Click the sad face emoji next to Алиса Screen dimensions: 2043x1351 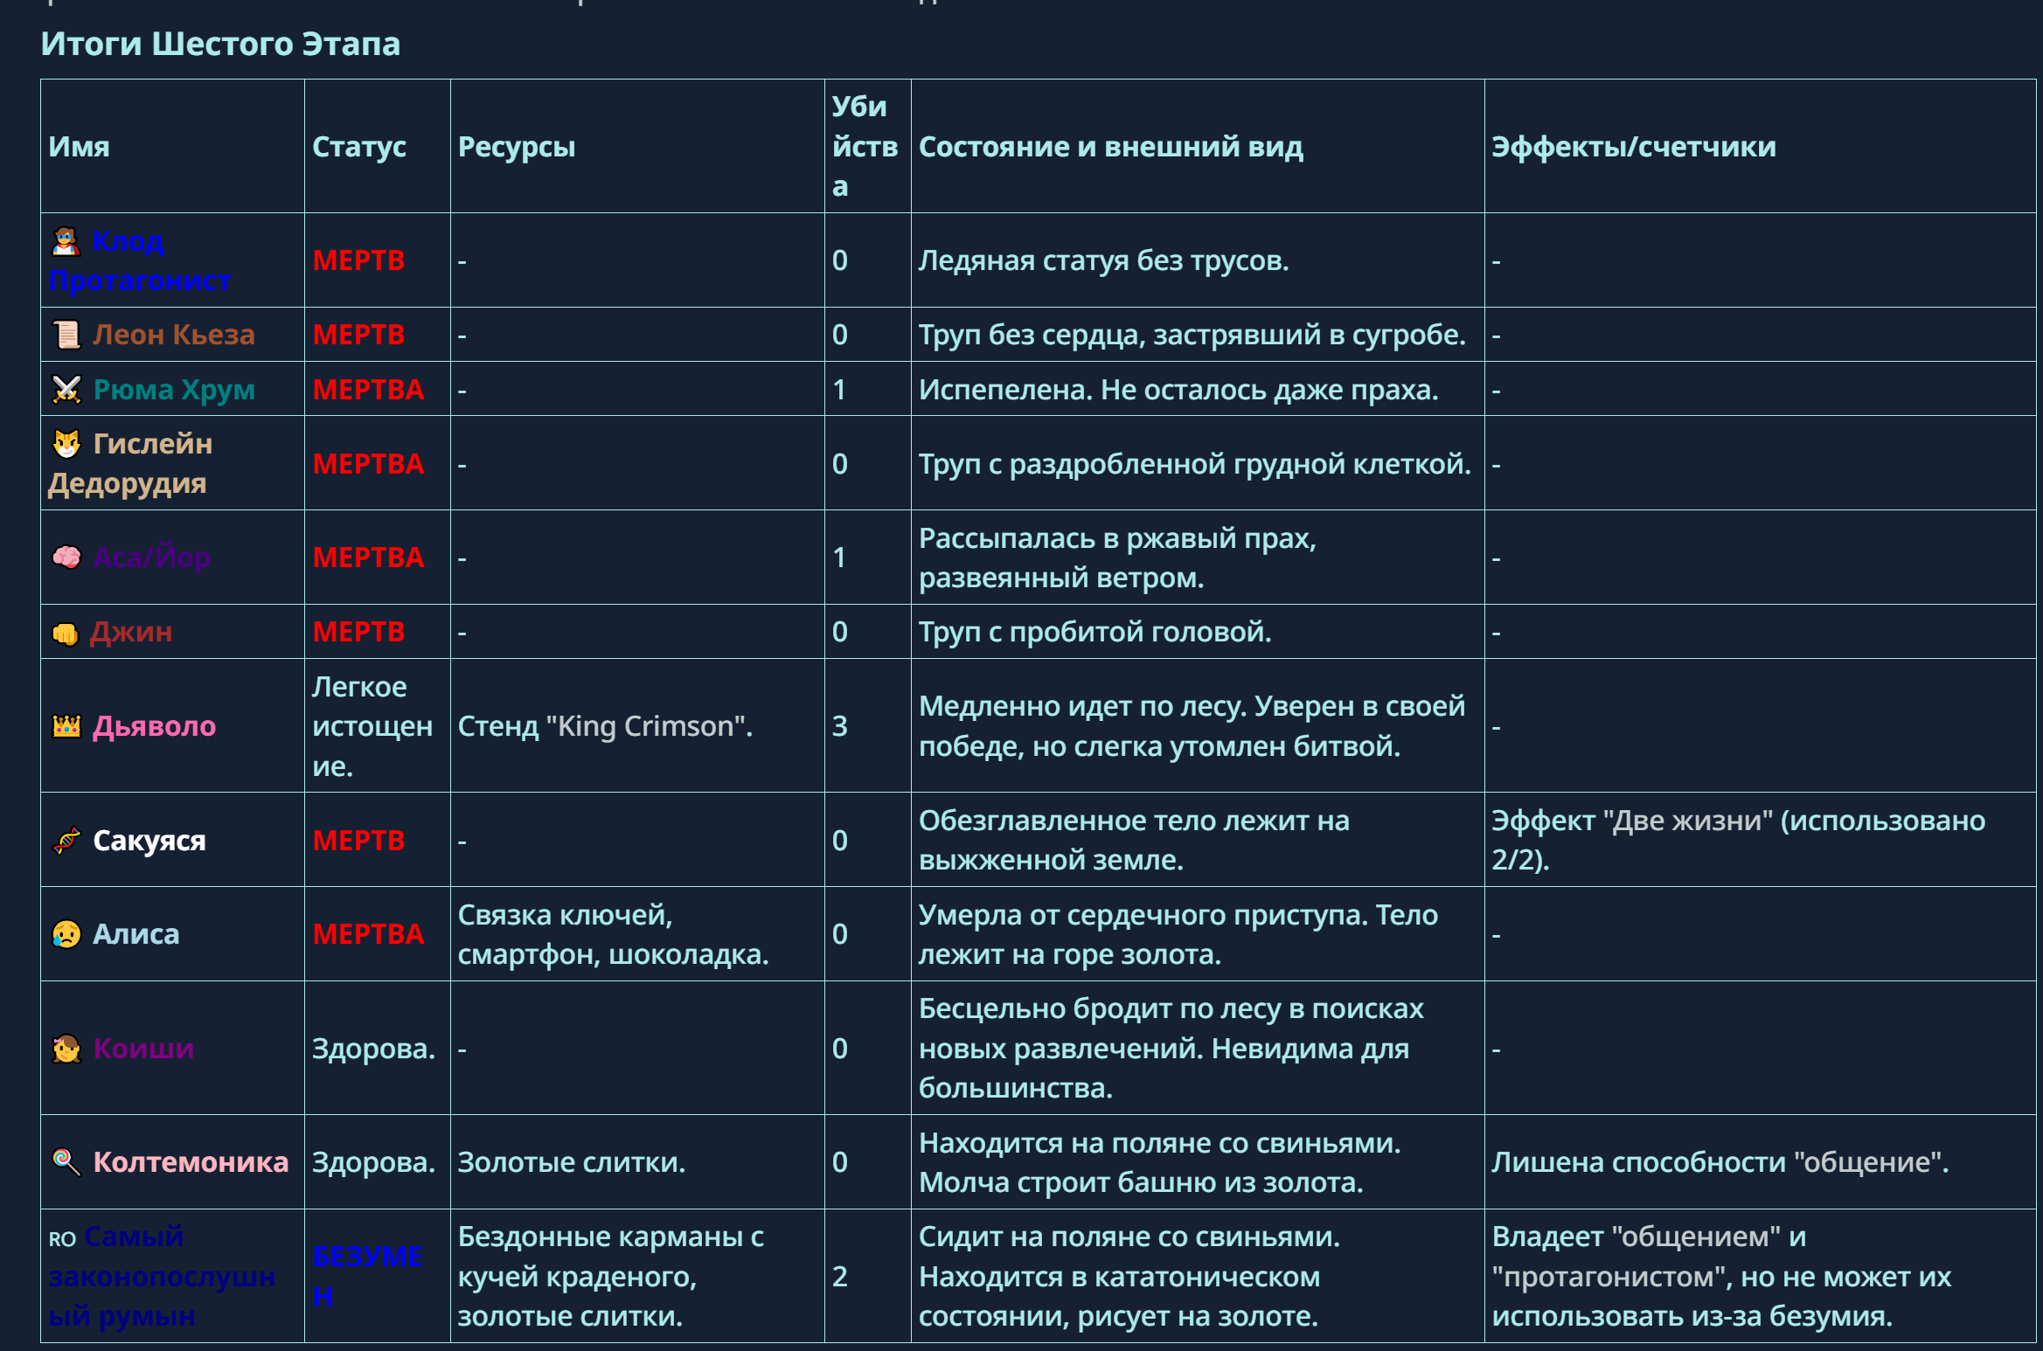(66, 934)
